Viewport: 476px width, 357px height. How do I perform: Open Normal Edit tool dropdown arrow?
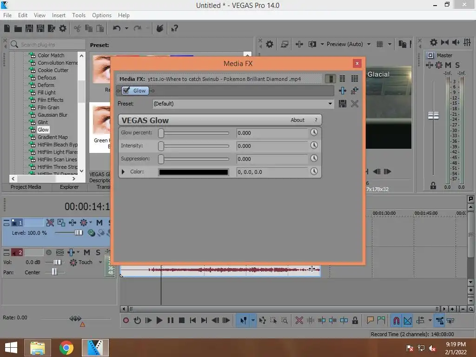click(252, 321)
